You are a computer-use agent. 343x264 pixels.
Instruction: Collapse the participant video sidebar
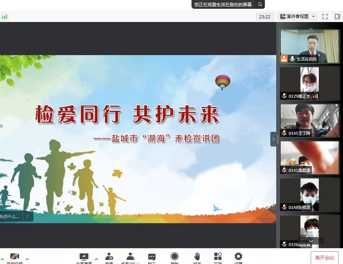click(x=273, y=139)
